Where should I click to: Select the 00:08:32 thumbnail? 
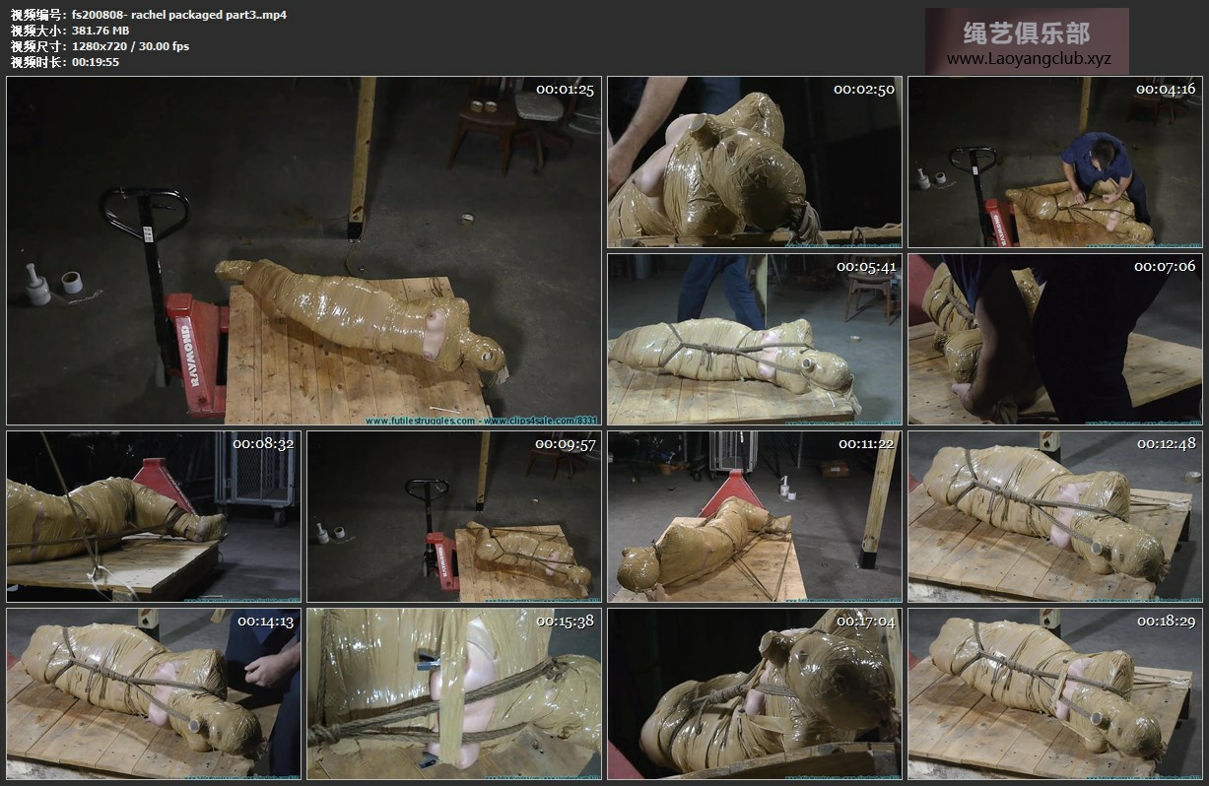click(x=153, y=516)
